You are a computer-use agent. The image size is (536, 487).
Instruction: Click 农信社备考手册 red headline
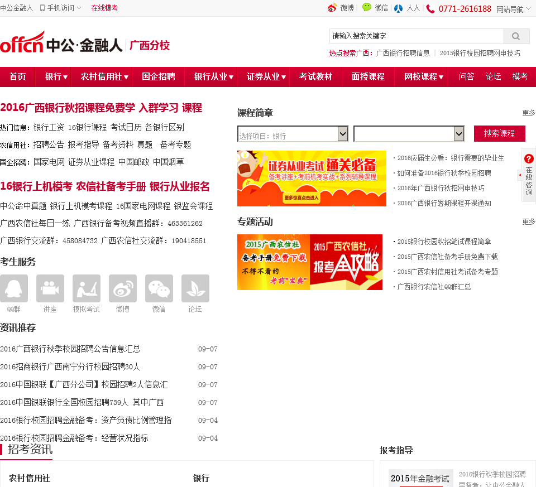coord(111,186)
